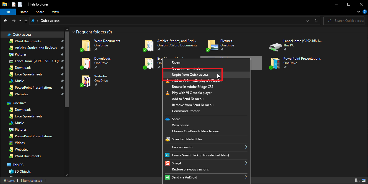Screen dimensions: 368x184
Task: Open PowerPoint Presentations folder icon in main pane
Action: click(275, 63)
